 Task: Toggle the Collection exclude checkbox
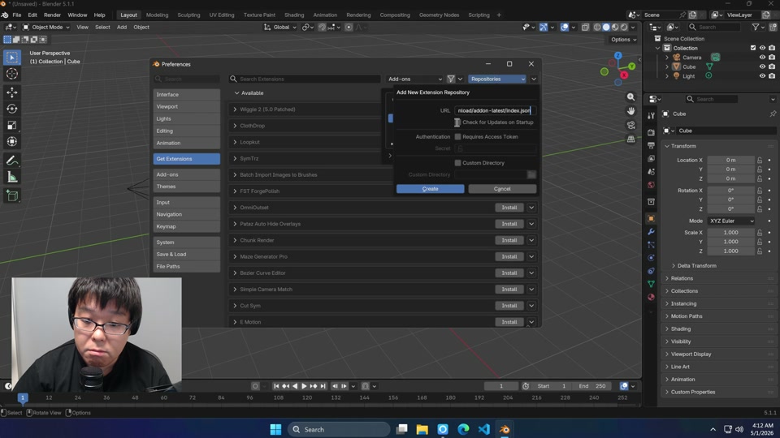[x=752, y=48]
